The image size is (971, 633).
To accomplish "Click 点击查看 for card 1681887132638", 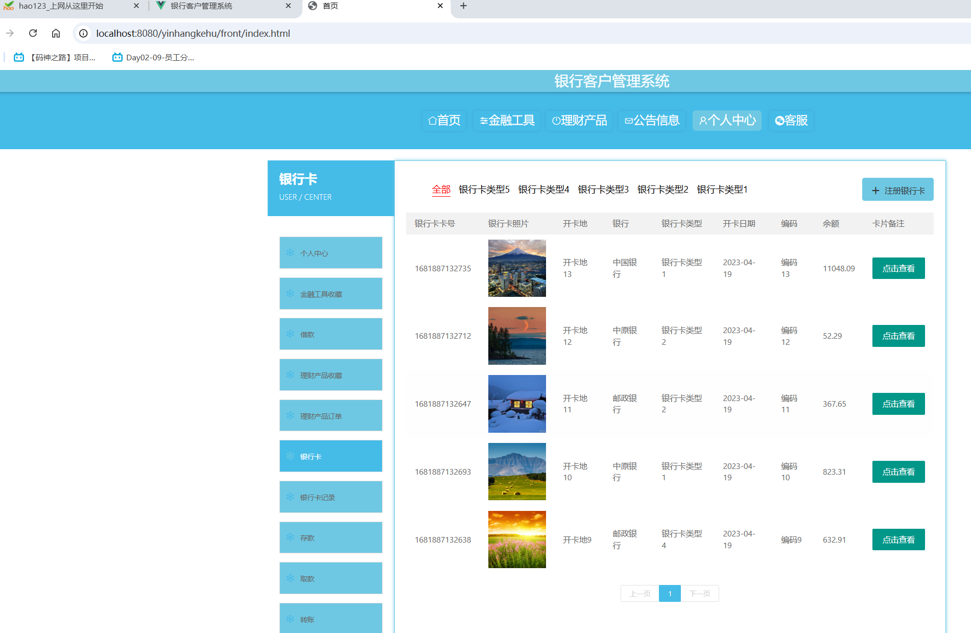I will coord(898,540).
